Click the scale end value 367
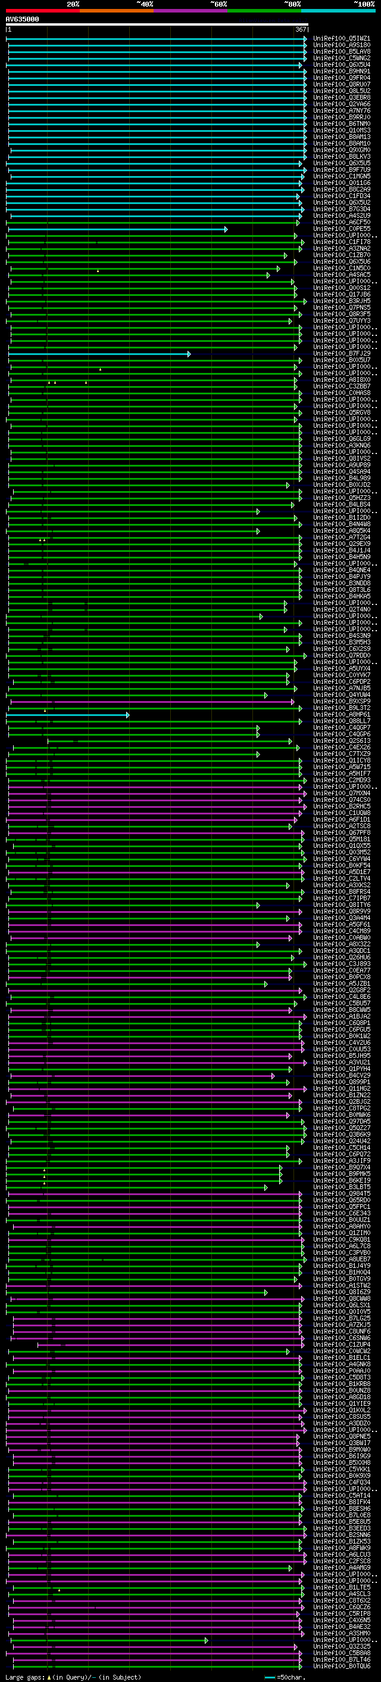Image resolution: width=381 pixels, height=1682 pixels. click(x=301, y=29)
